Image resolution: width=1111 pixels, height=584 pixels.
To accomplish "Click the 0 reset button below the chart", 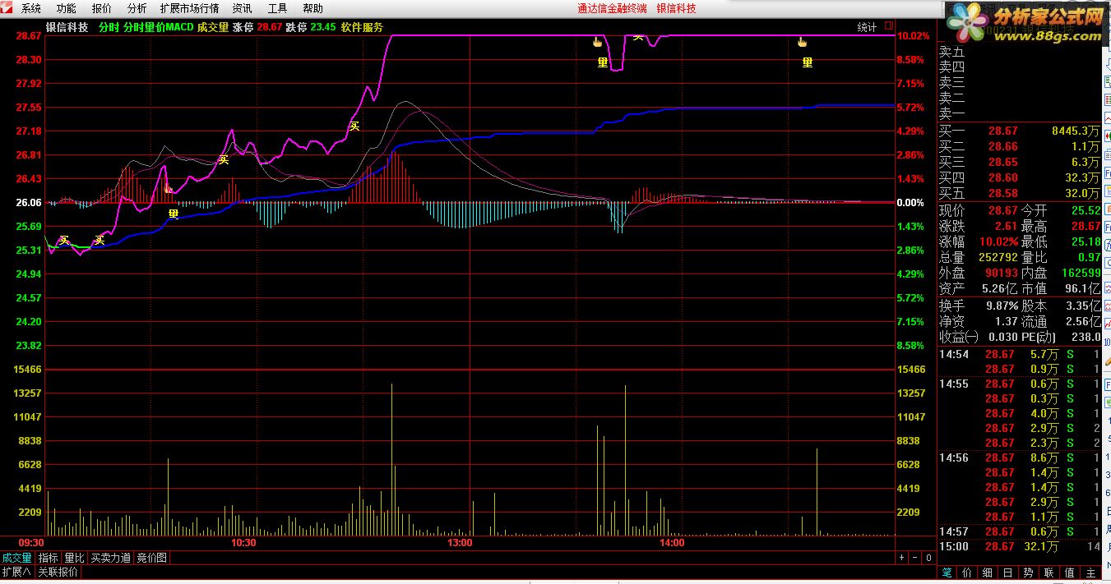I will pyautogui.click(x=928, y=558).
